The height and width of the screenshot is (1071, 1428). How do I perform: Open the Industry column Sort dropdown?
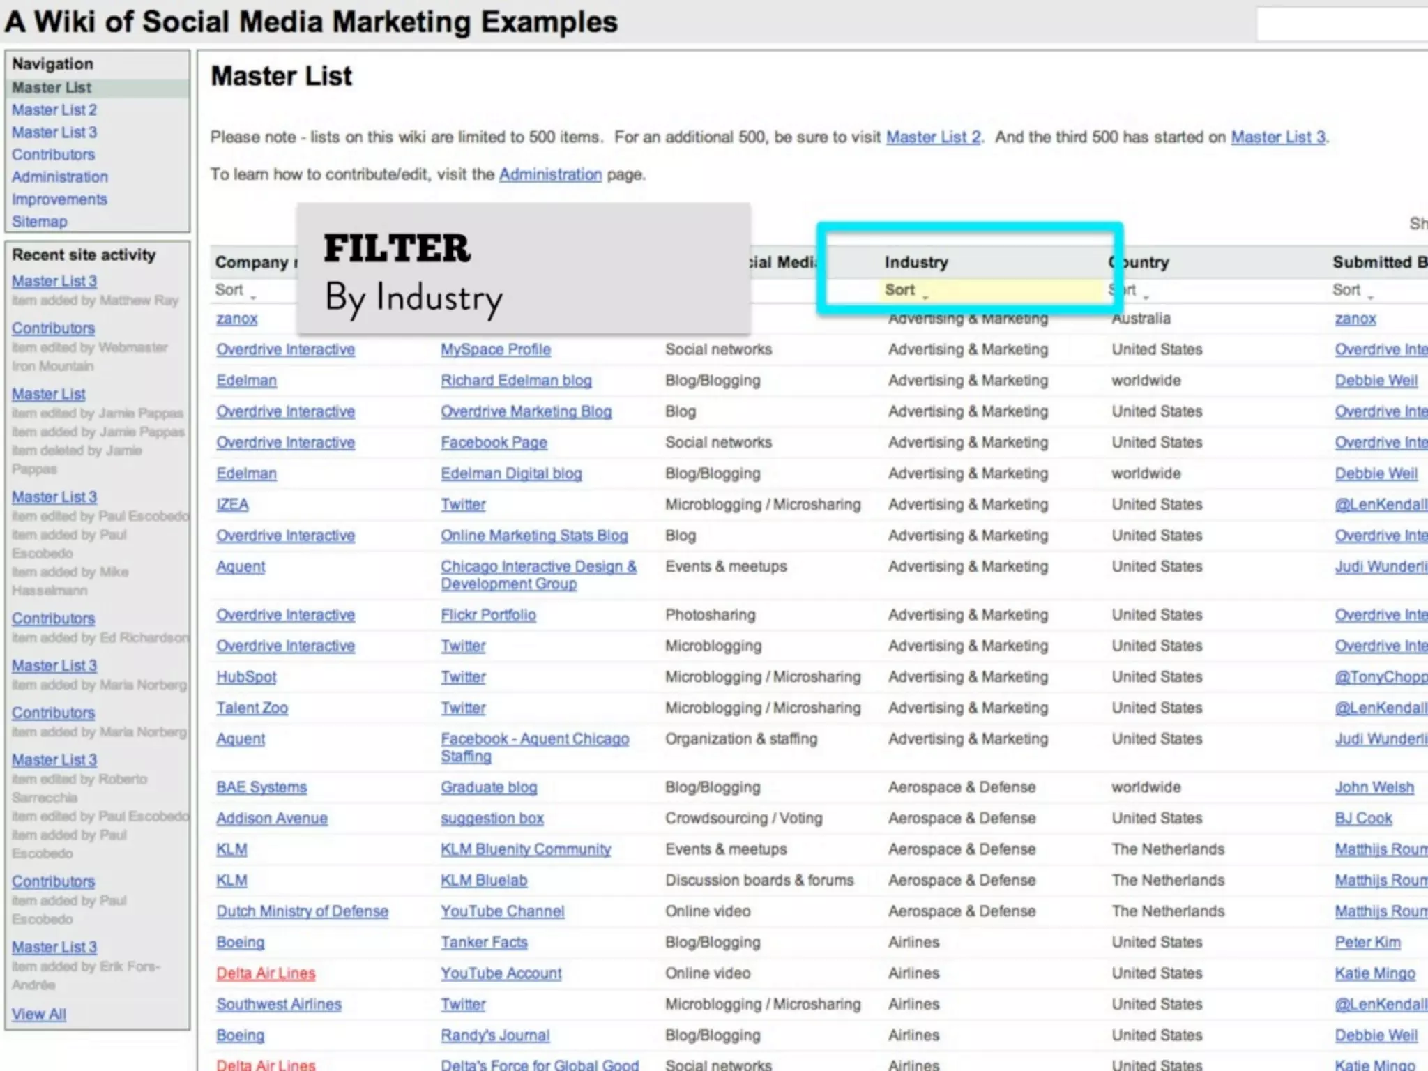pyautogui.click(x=905, y=290)
